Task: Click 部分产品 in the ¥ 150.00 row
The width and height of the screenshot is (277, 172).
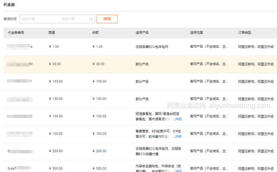Action: (x=142, y=99)
